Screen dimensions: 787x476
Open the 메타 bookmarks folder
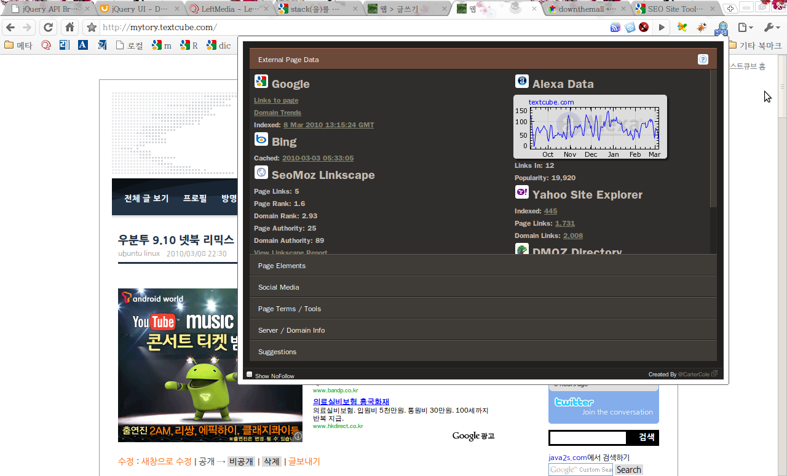pos(18,46)
